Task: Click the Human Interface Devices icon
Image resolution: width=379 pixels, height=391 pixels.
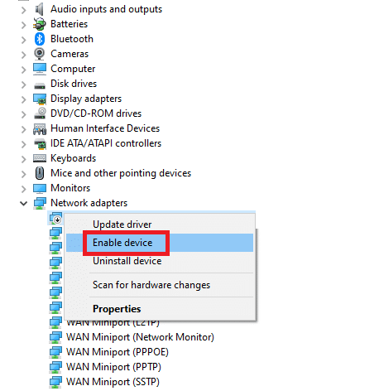Action: [40, 128]
